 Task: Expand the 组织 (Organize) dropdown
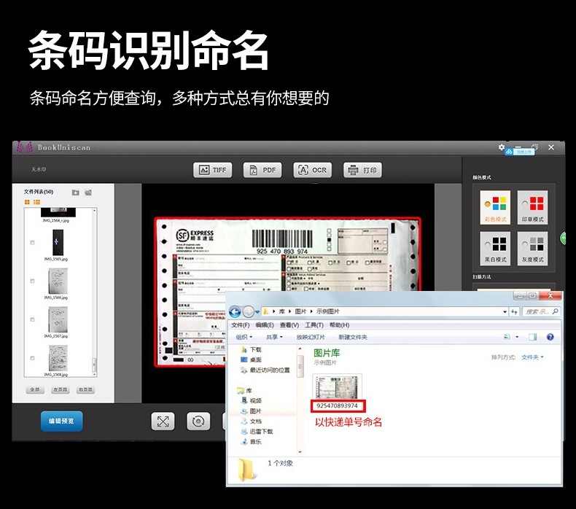pos(244,337)
